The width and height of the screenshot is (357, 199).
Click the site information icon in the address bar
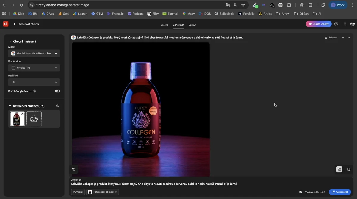(x=32, y=5)
